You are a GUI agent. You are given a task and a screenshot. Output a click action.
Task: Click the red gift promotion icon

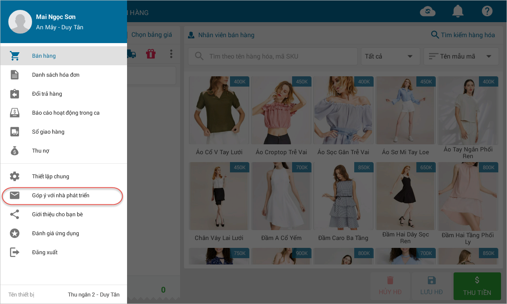pos(151,54)
